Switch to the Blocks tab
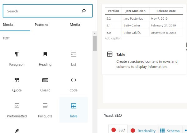This screenshot has width=187, height=133. (8, 25)
